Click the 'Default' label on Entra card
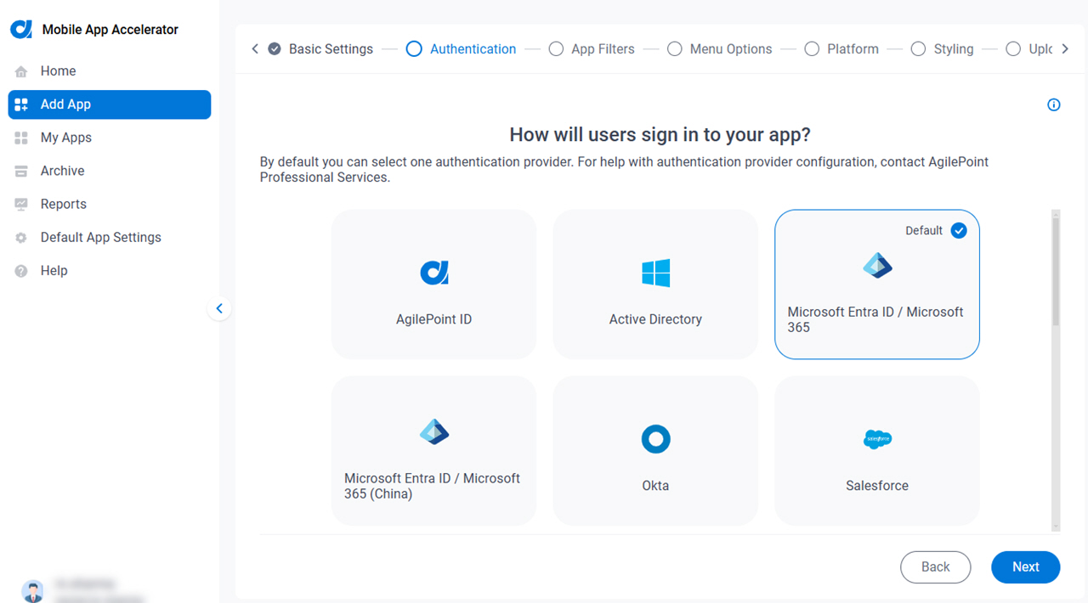Viewport: 1088px width, 603px height. tap(924, 231)
